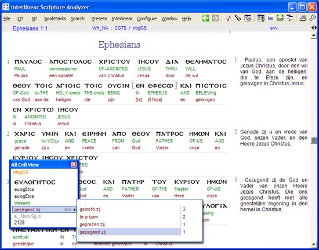Select highlighted 'gezegend zij' in popup list
Screen dimensions: 319x250
click(129, 232)
